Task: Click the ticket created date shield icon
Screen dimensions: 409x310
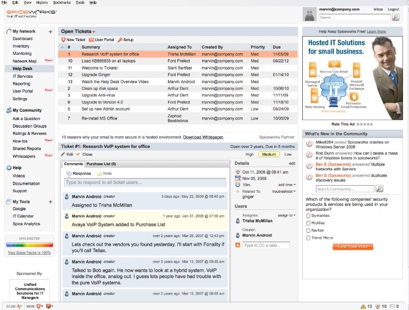Action: [238, 172]
